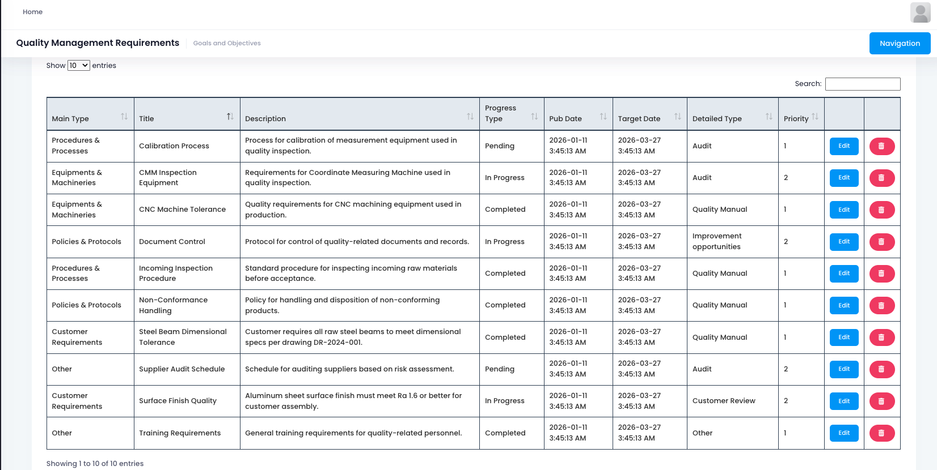Go to Home menu item
Image resolution: width=937 pixels, height=470 pixels.
33,12
